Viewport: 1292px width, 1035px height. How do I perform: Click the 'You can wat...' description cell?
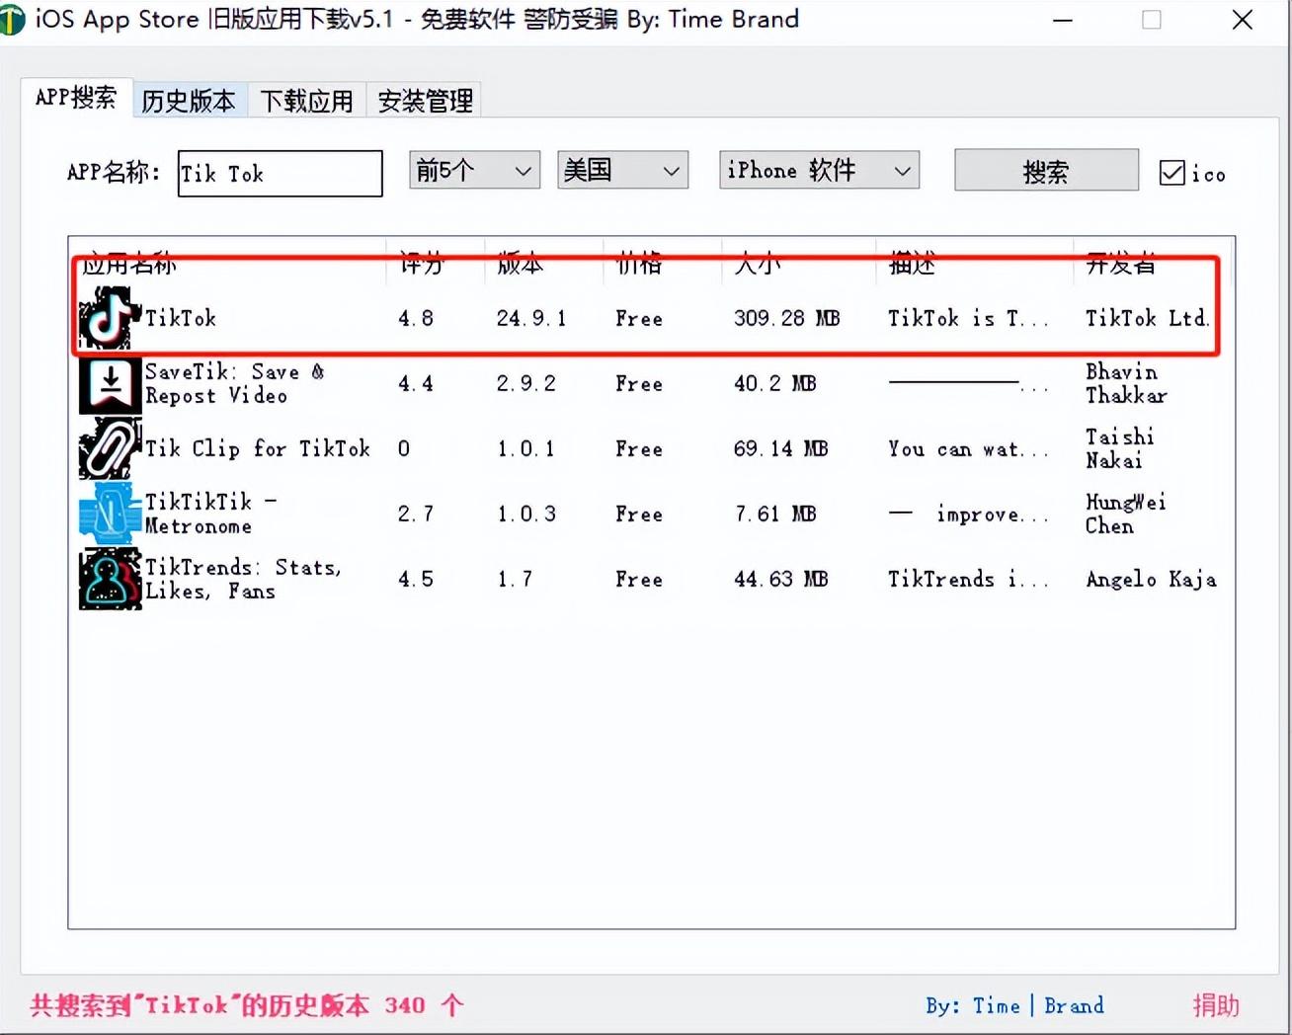click(968, 449)
